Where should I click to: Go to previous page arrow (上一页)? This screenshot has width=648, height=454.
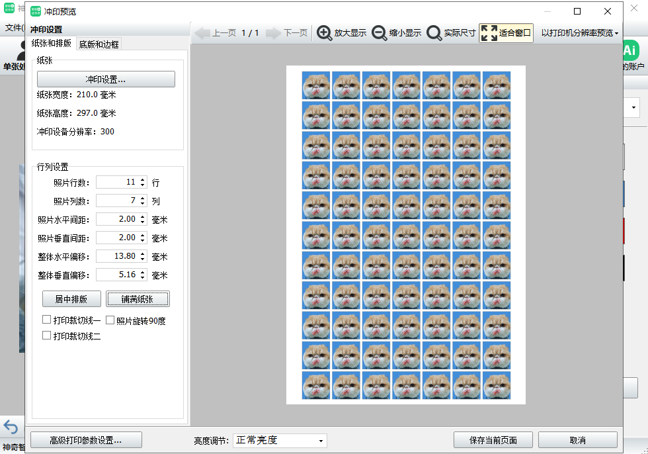pos(202,33)
